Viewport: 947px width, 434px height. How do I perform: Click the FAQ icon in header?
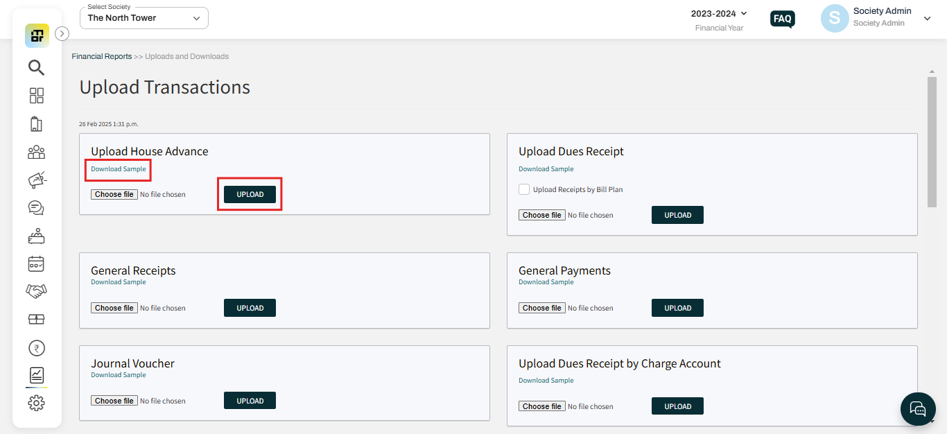tap(782, 19)
